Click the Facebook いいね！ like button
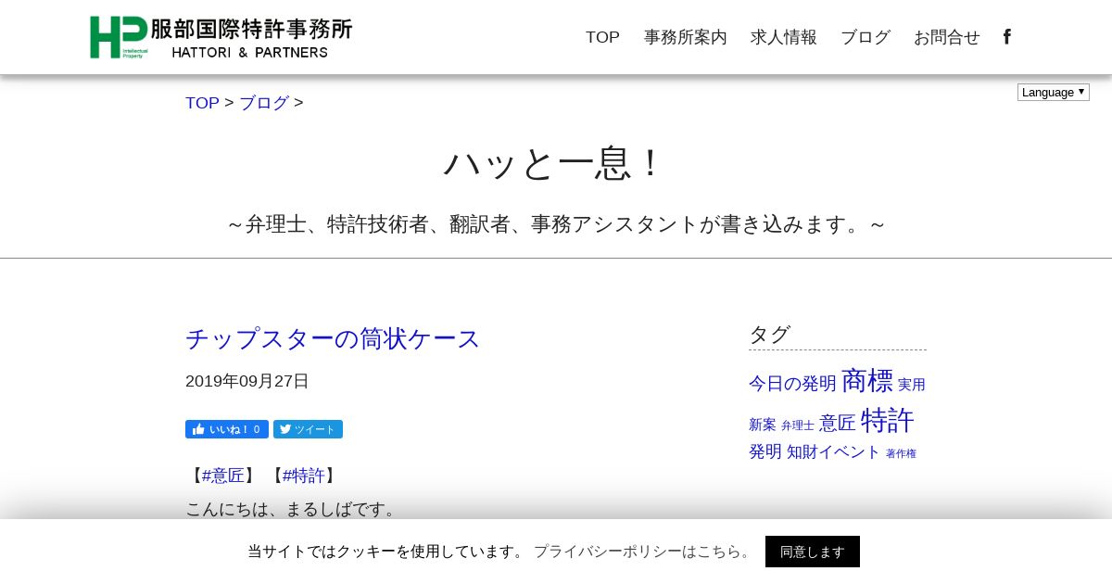1112x584 pixels. (227, 429)
